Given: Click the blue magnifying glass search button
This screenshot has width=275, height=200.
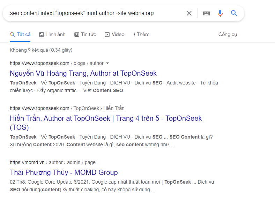Looking at the screenshot, I should [x=234, y=13].
